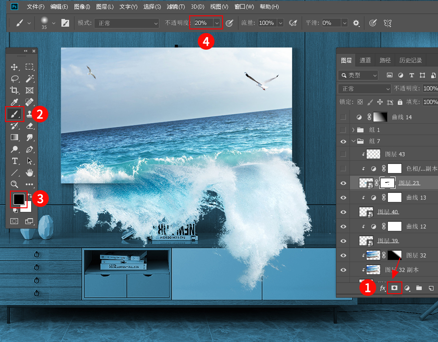Toggle symmetry paint butterfly options
Image resolution: width=438 pixels, height=342 pixels.
[387, 23]
